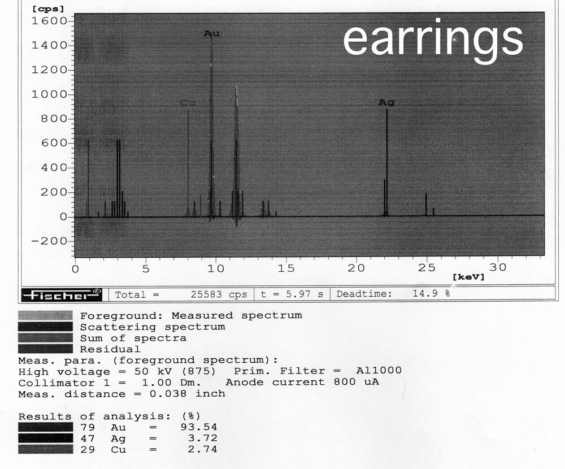Click the Total cps readout field
This screenshot has width=565, height=469.
[181, 294]
